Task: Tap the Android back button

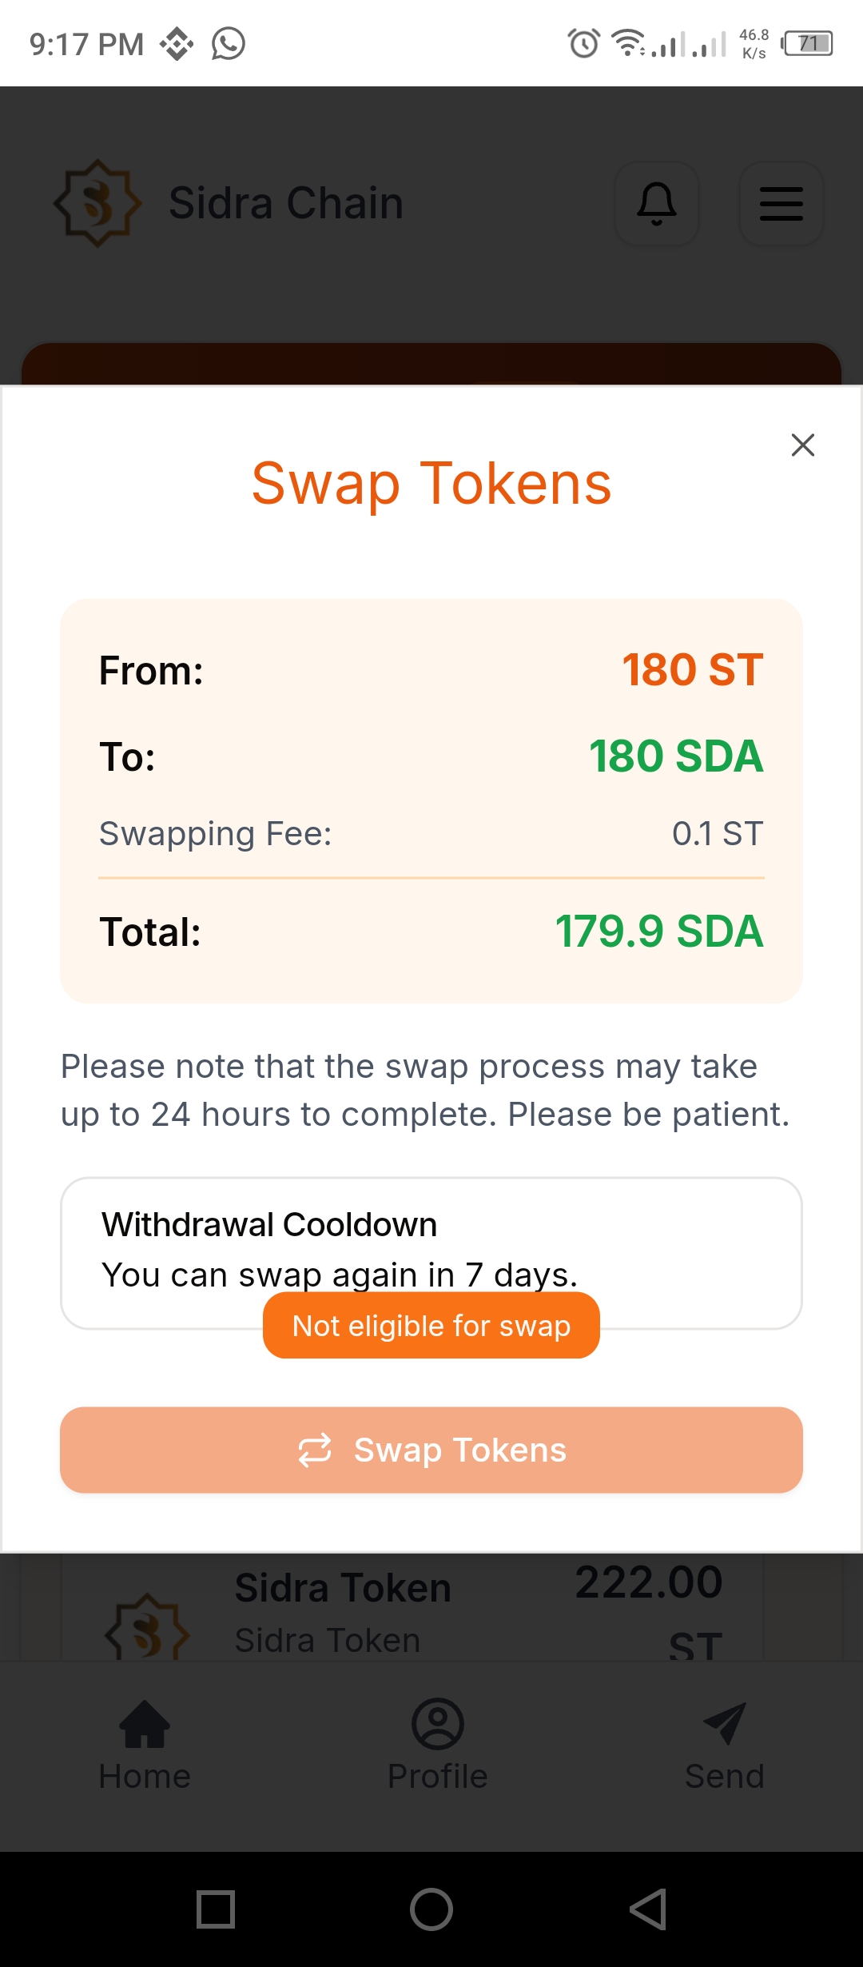Action: point(648,1909)
